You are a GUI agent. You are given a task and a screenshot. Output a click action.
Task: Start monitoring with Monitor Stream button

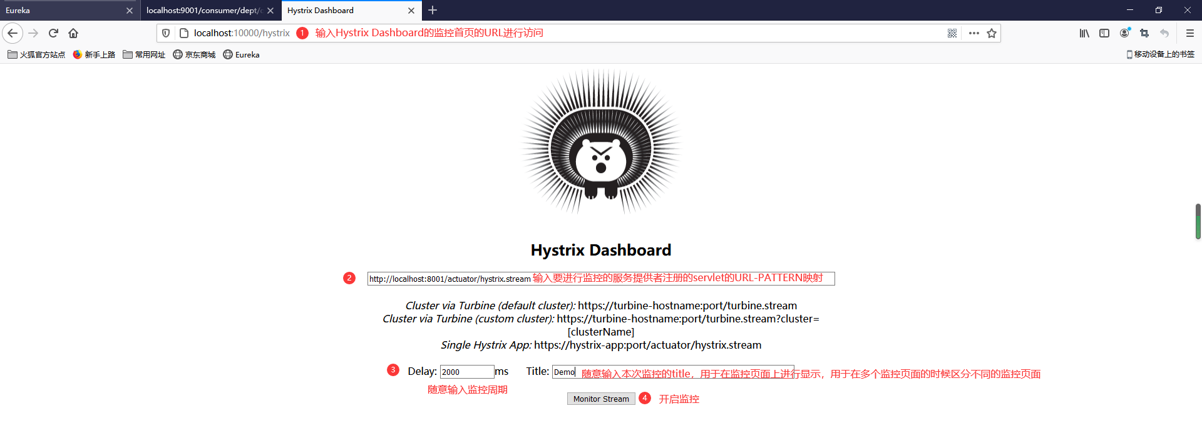[601, 399]
